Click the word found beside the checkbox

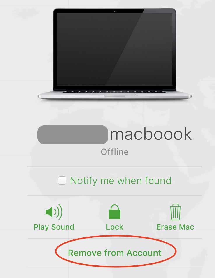(x=158, y=181)
